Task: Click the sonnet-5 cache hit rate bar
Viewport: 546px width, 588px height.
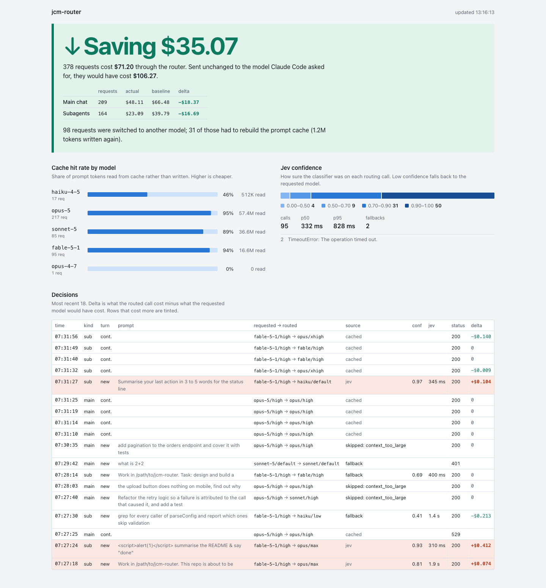Action: [152, 232]
